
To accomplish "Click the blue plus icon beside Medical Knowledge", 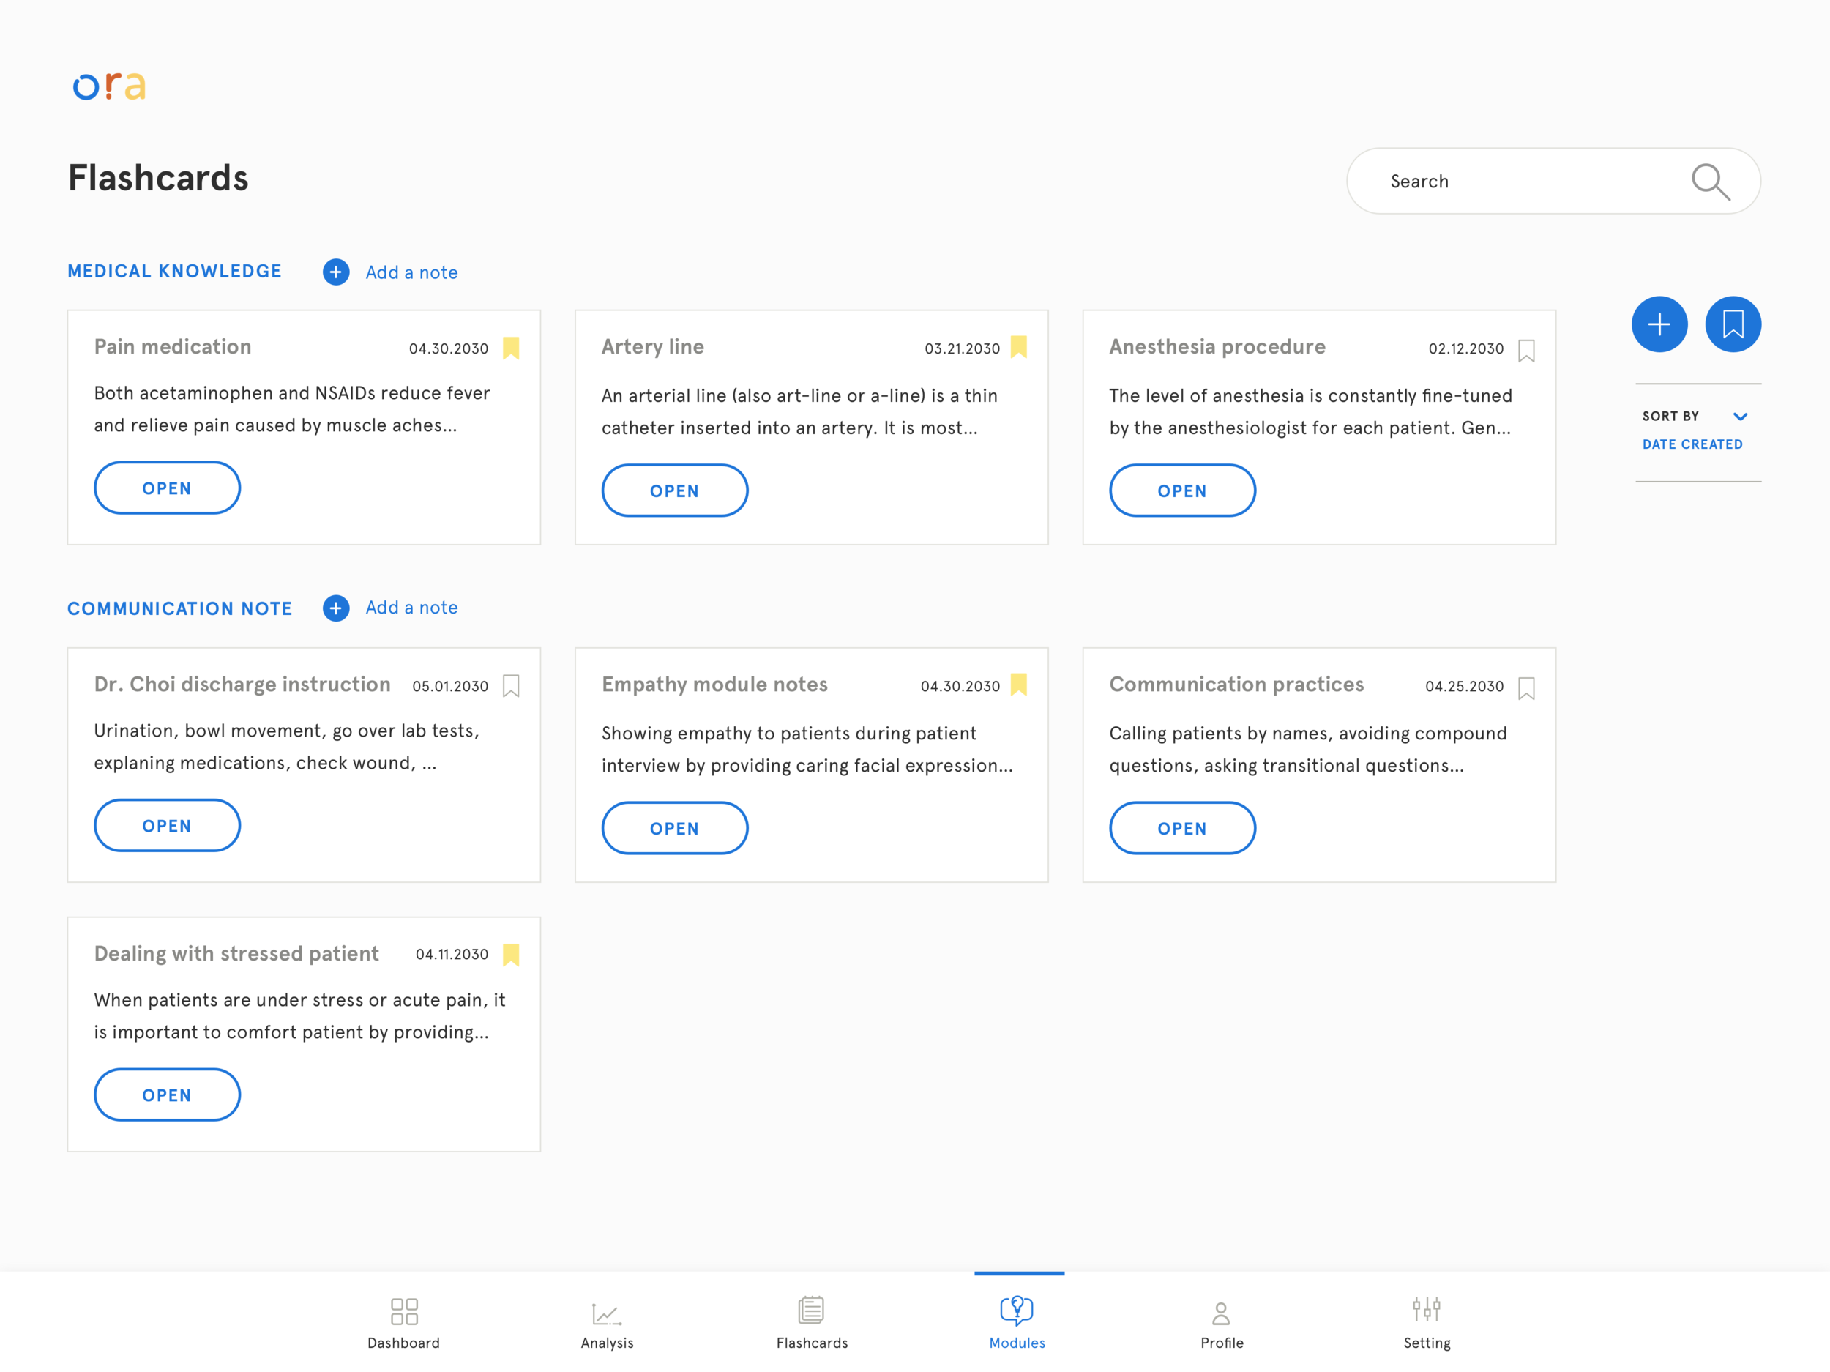I will pos(336,272).
